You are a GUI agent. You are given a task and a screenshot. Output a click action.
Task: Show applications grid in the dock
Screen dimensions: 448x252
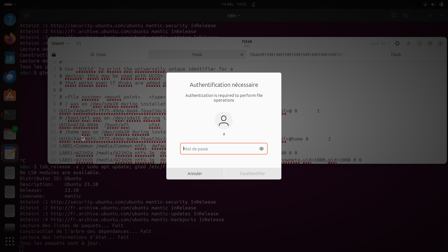(10, 241)
